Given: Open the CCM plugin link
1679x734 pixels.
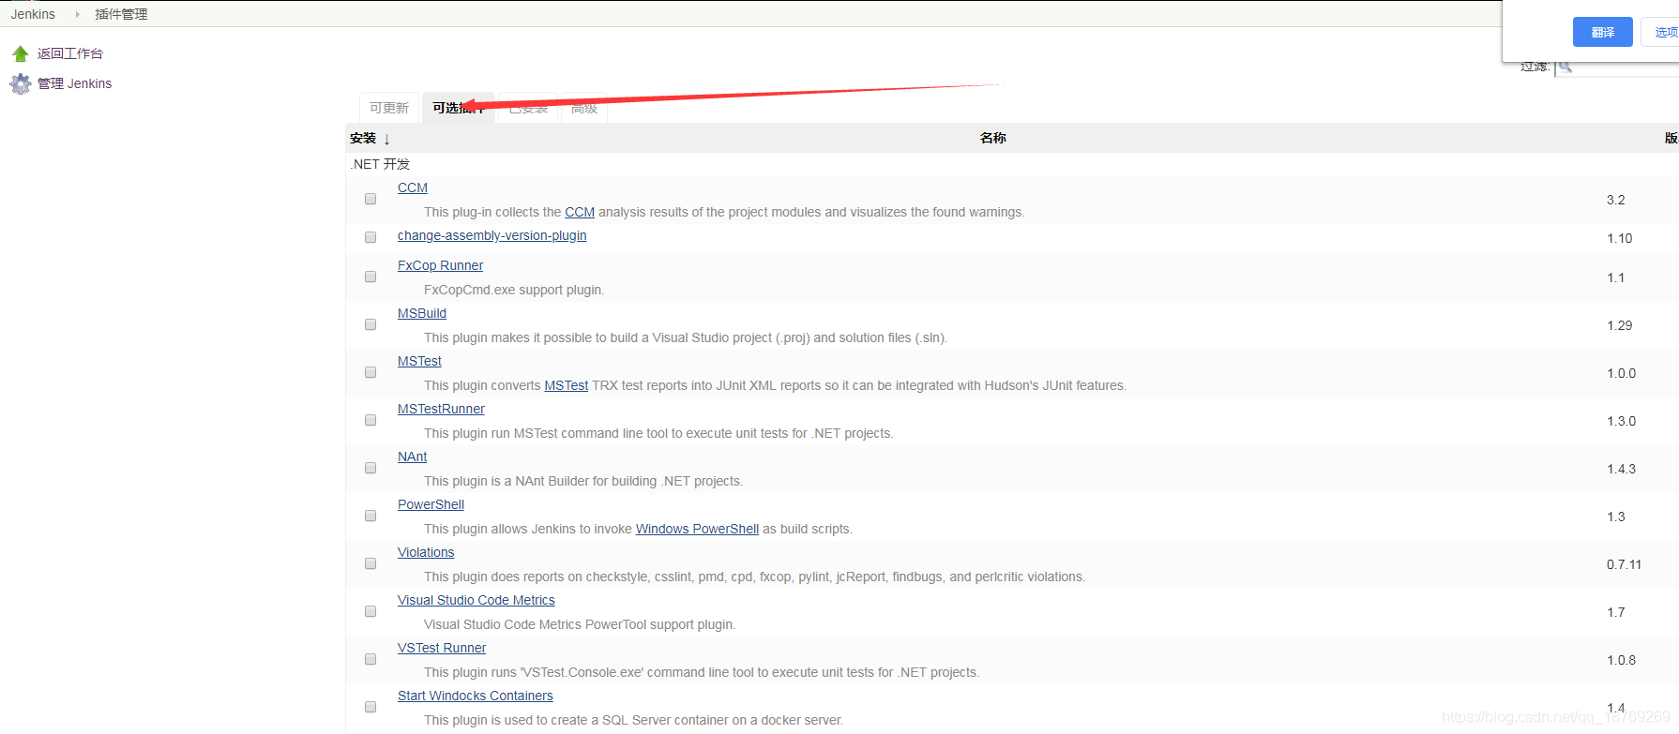Looking at the screenshot, I should (x=413, y=187).
